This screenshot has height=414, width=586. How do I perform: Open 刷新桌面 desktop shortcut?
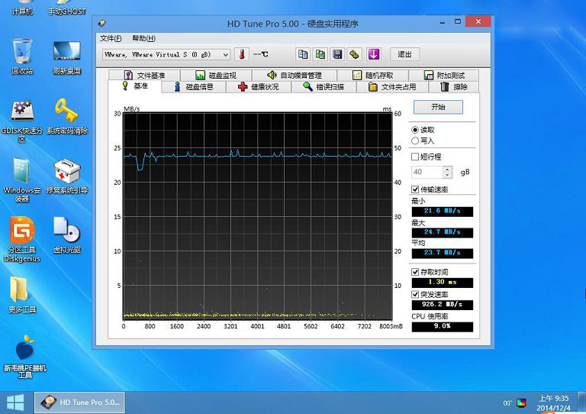pos(67,56)
